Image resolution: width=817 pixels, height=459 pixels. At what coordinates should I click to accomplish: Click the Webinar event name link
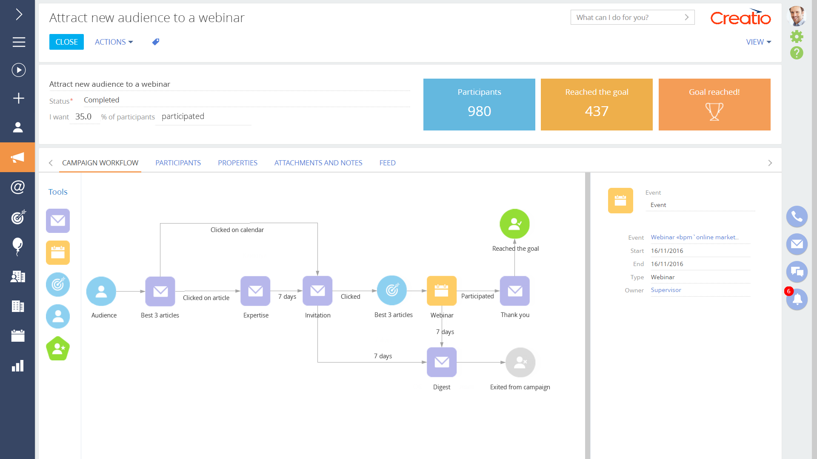click(x=695, y=236)
